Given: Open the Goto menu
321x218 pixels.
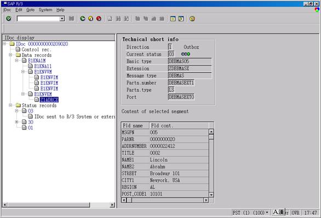Looking at the screenshot, I should tap(30, 10).
